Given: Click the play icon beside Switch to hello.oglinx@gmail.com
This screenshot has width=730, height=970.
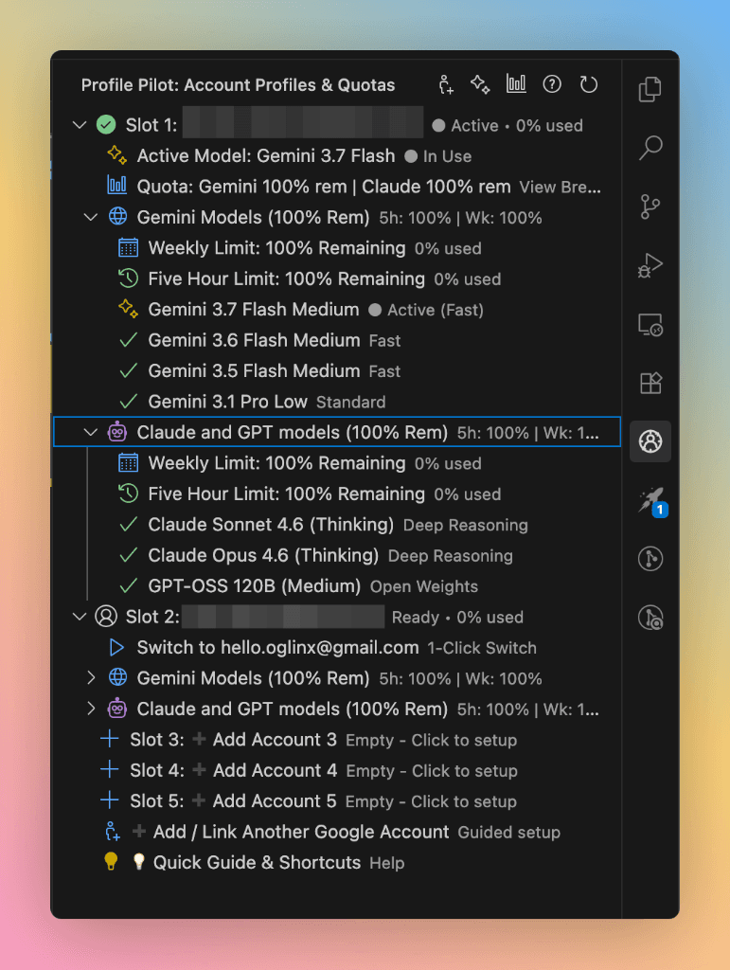Looking at the screenshot, I should click(x=116, y=648).
